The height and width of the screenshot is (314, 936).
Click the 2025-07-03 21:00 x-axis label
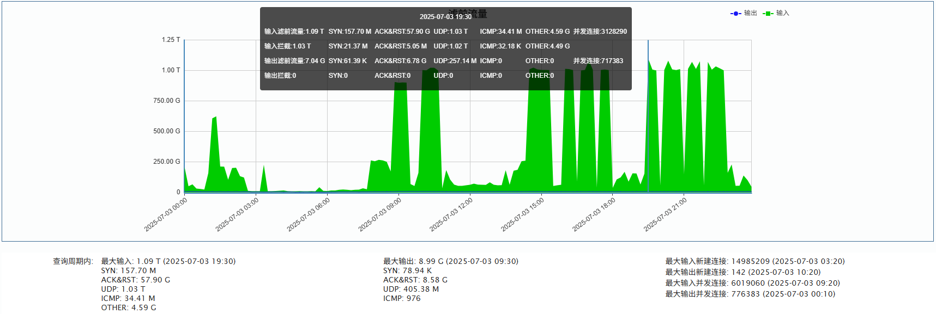click(x=665, y=214)
